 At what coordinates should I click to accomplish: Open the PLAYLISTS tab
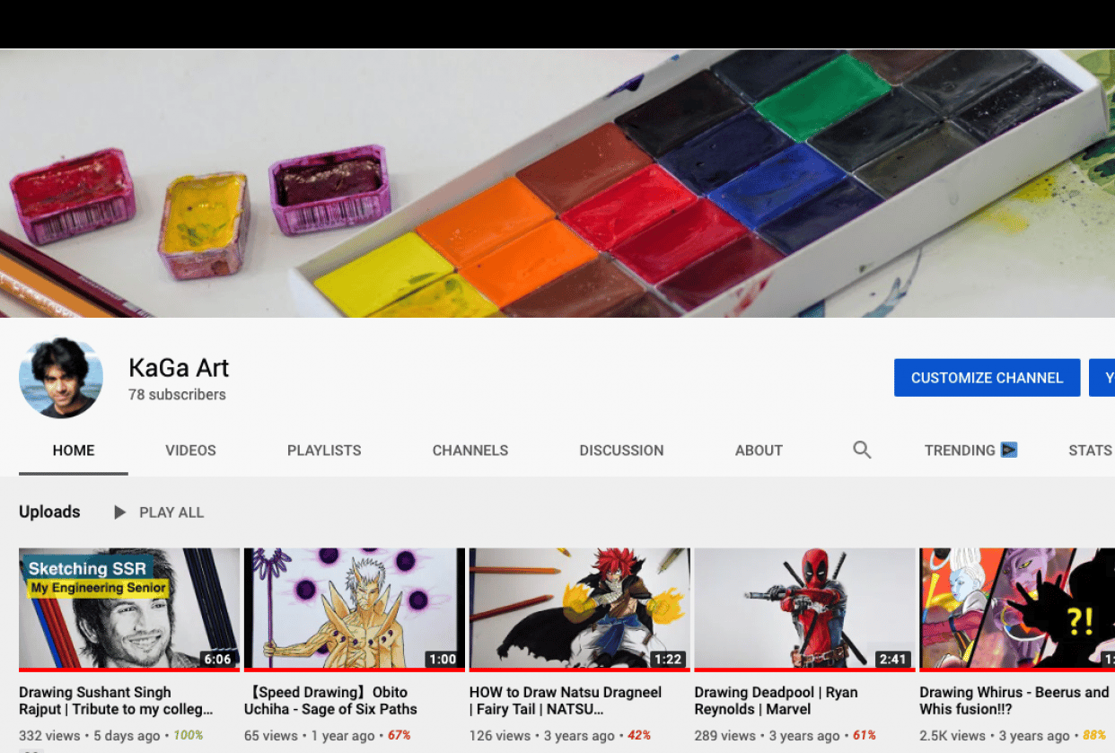324,450
